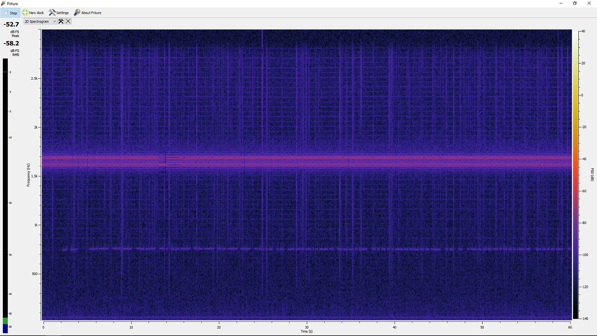Restore down the Friture window
Viewport: 597px width, 336px height.
[575, 3]
